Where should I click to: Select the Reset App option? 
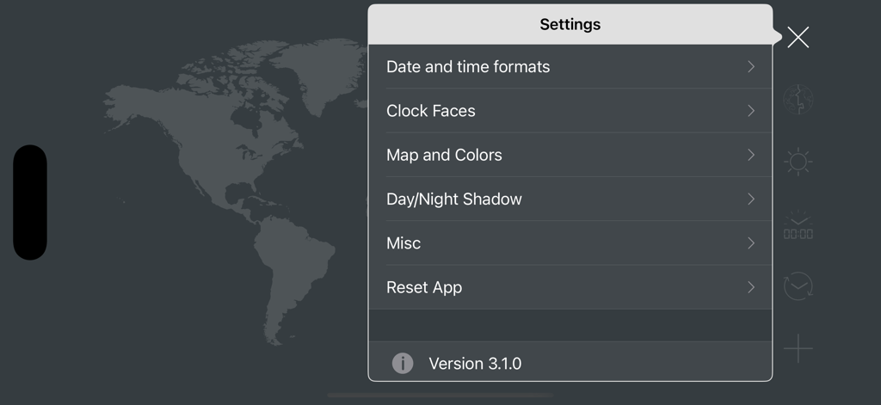424,287
